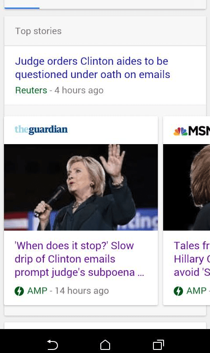Image resolution: width=210 pixels, height=353 pixels.
Task: Tap the '4 hours ago' timestamp text
Action: (x=79, y=90)
